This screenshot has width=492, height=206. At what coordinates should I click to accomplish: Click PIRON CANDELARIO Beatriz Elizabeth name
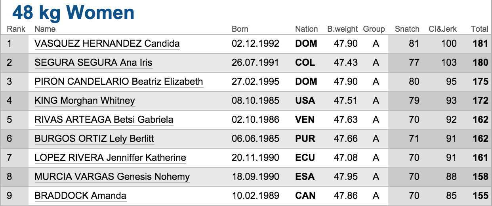point(119,82)
